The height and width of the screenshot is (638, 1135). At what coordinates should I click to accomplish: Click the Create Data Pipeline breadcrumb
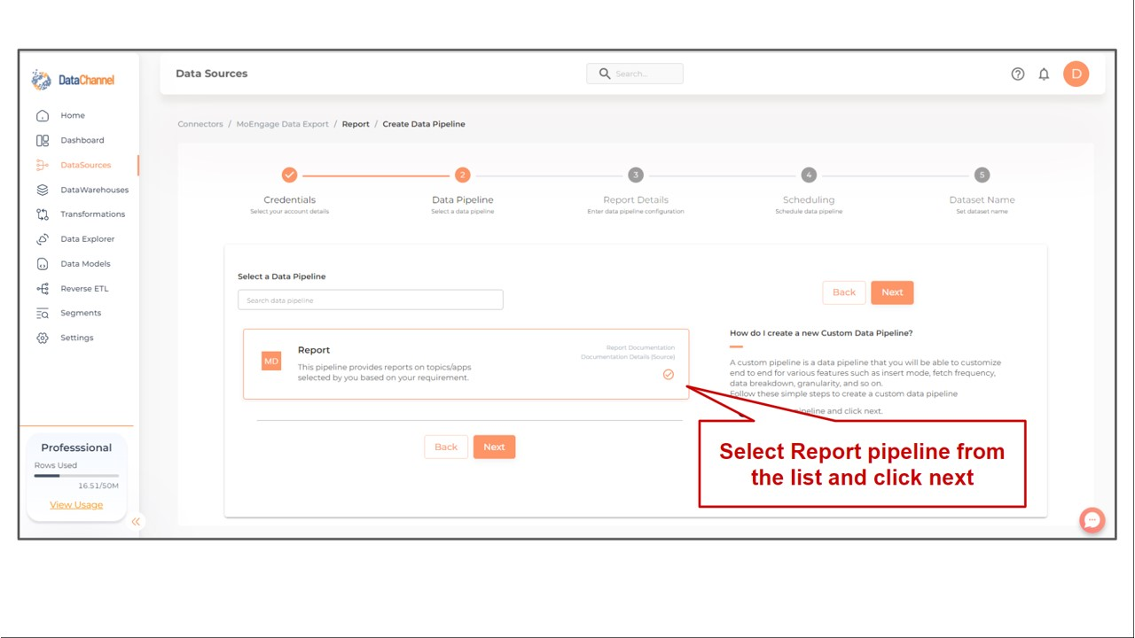[x=424, y=124]
